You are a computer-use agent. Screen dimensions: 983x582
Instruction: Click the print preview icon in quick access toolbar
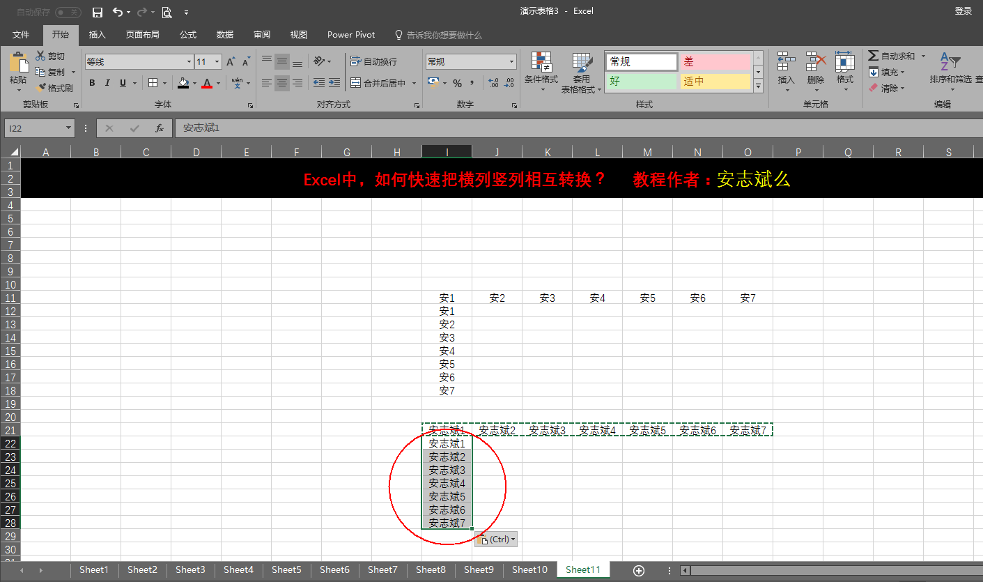(x=167, y=12)
